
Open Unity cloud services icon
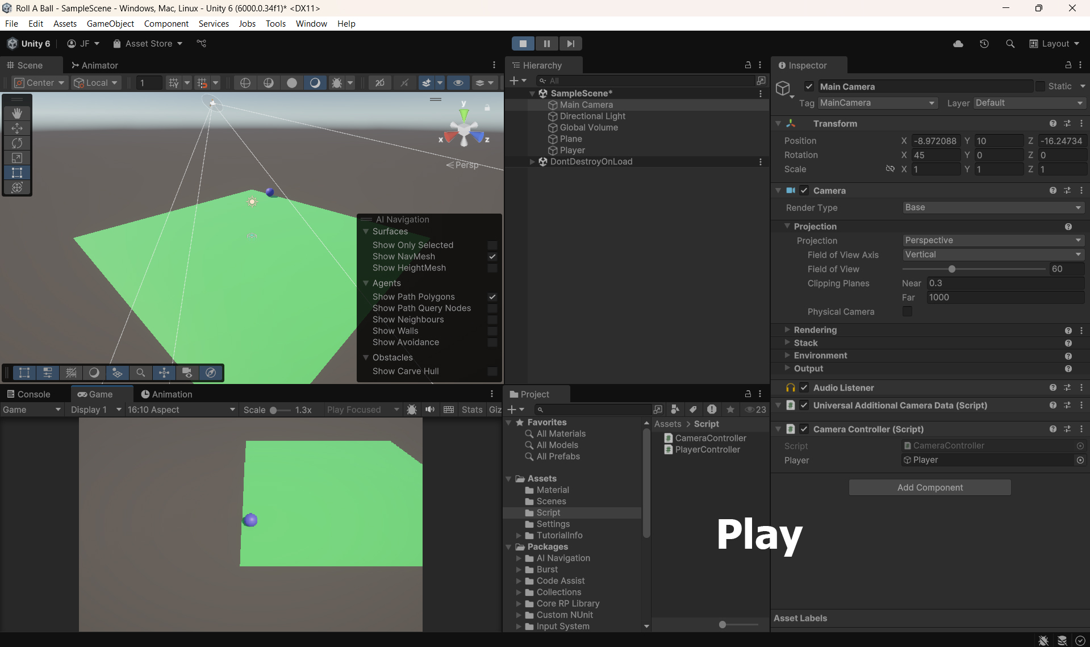[958, 44]
